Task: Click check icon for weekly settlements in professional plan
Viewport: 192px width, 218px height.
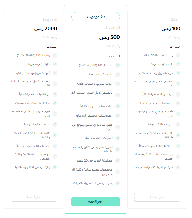Action: pyautogui.click(x=55, y=124)
